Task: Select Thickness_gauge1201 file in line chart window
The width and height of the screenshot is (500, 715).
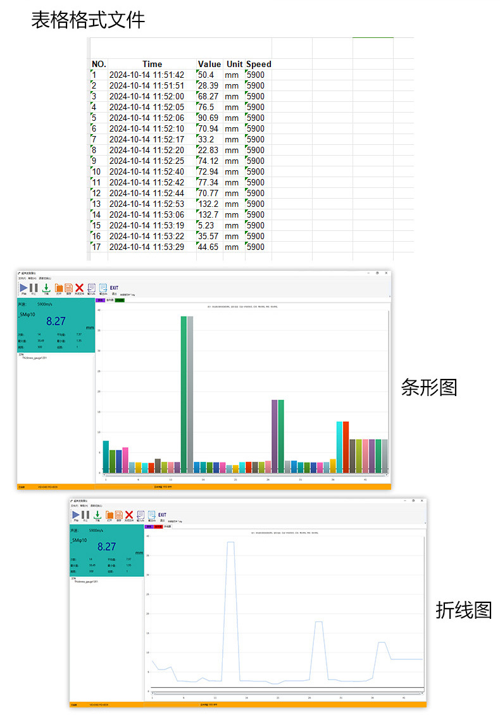Action: (86, 581)
